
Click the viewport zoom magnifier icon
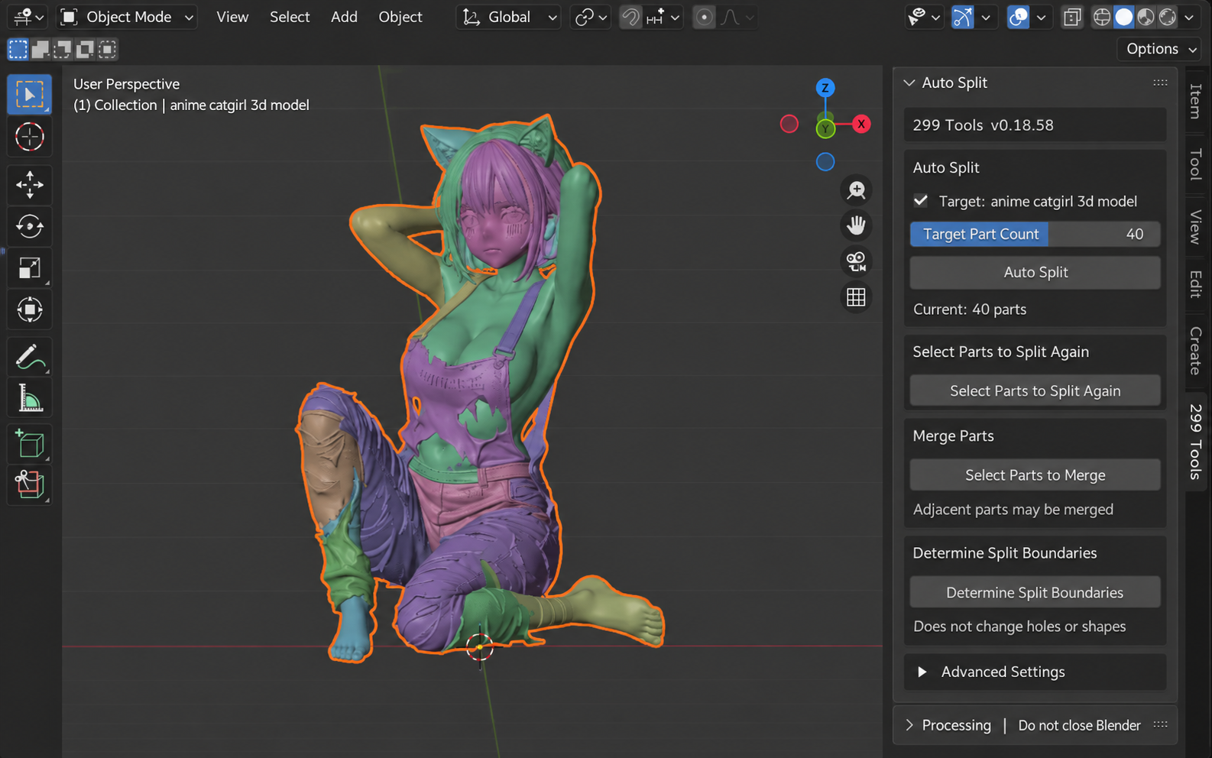856,189
